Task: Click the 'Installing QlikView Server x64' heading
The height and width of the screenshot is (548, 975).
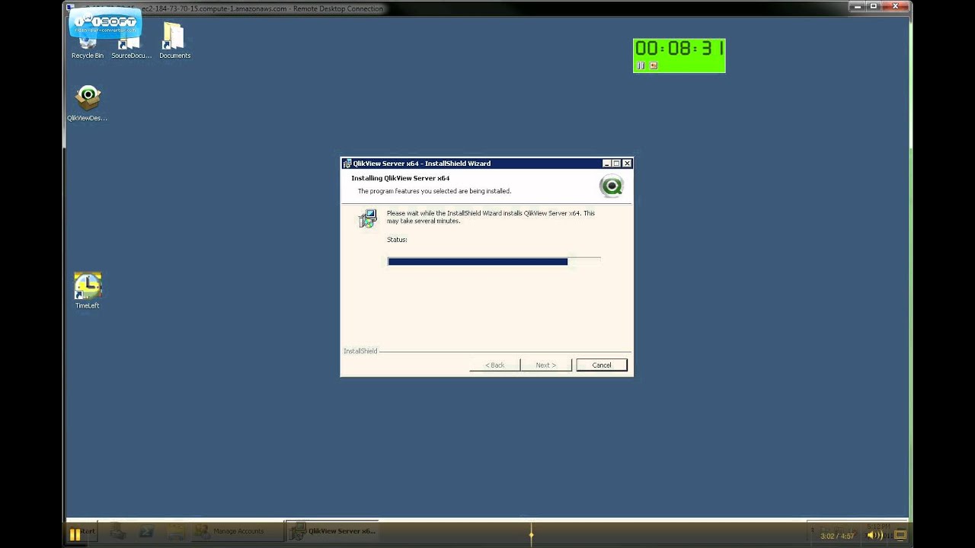Action: (401, 178)
